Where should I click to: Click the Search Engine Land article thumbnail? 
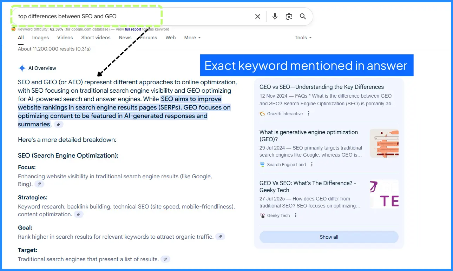[384, 143]
